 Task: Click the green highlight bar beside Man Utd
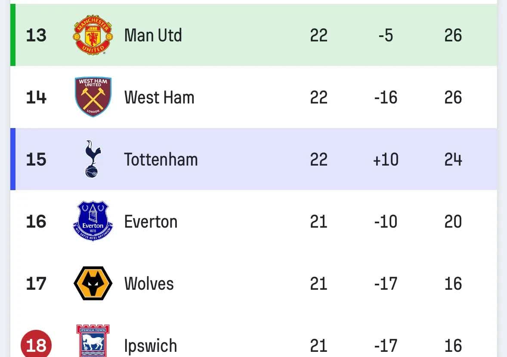coord(13,35)
